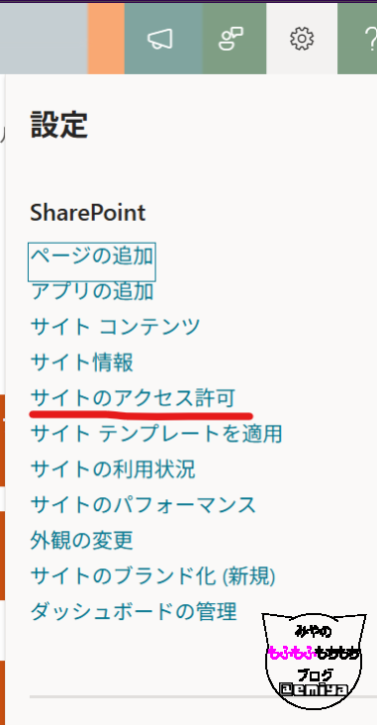Open サイト コンテンツ
Viewport: 377px width, 725px height.
115,327
